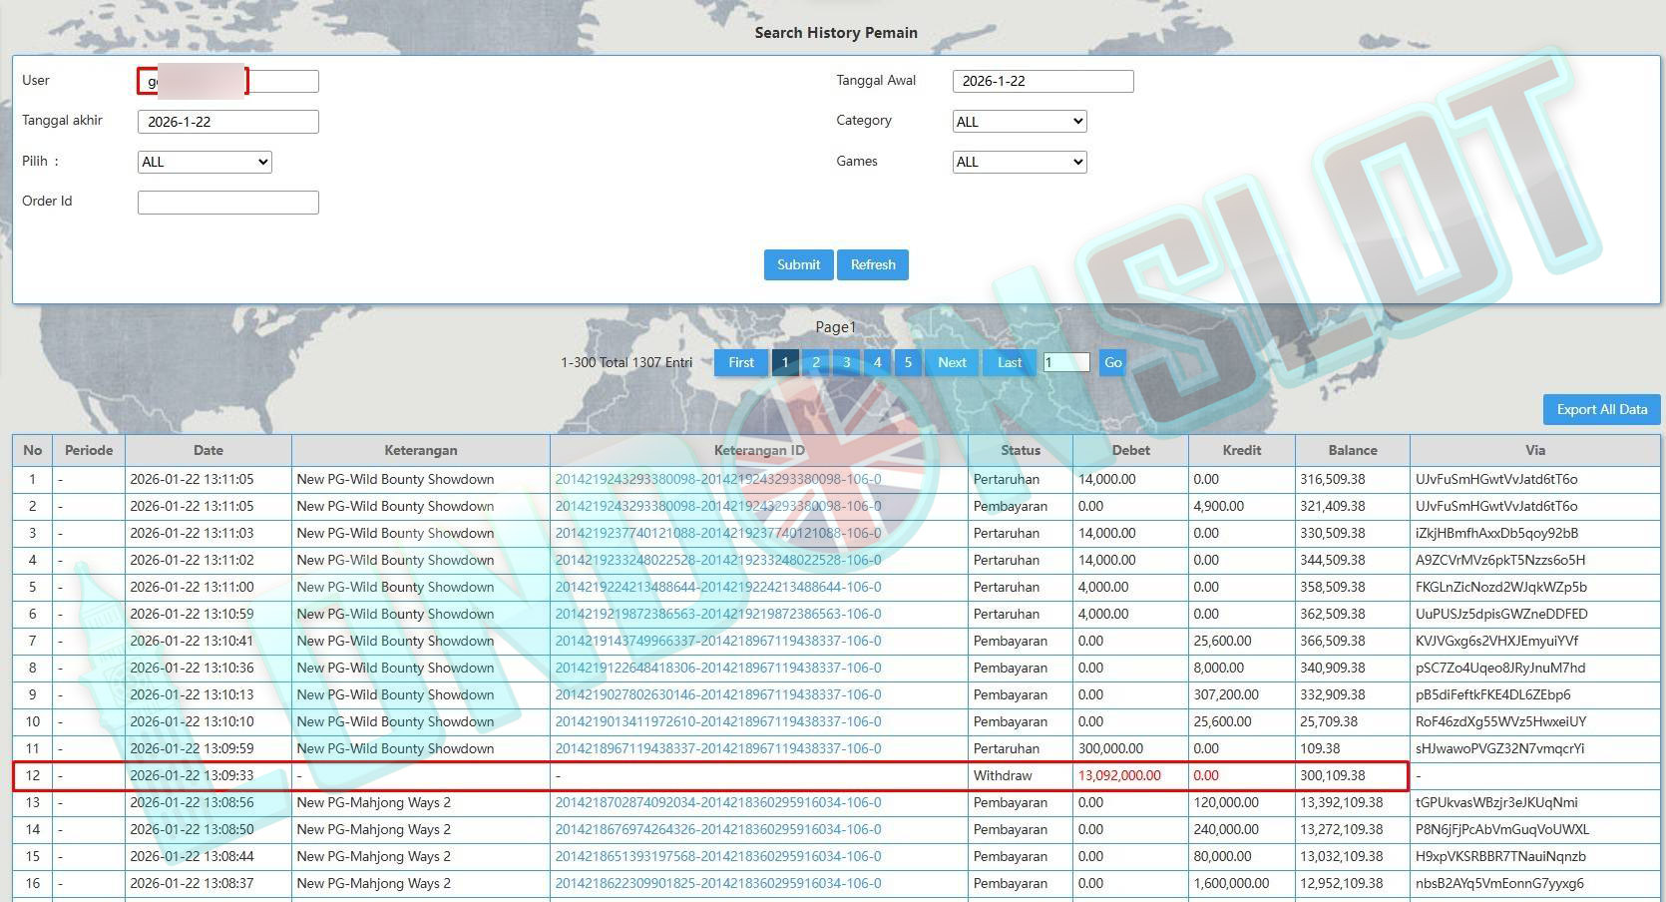Image resolution: width=1666 pixels, height=902 pixels.
Task: Go to page 2 of results
Action: [816, 362]
